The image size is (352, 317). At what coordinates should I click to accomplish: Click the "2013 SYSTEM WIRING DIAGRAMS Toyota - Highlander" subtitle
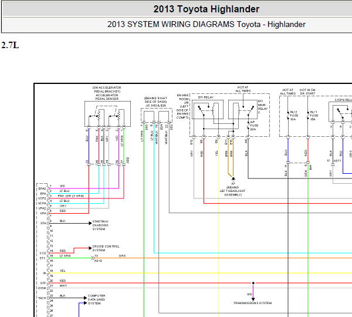206,24
